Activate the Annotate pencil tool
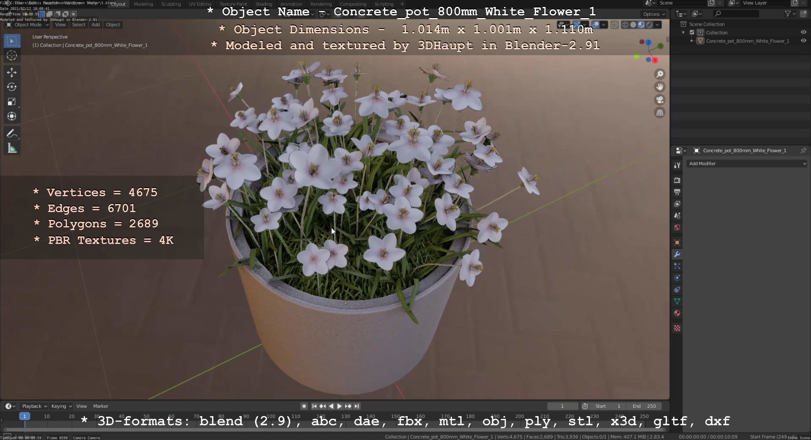Screen dimensions: 811x440 12,134
